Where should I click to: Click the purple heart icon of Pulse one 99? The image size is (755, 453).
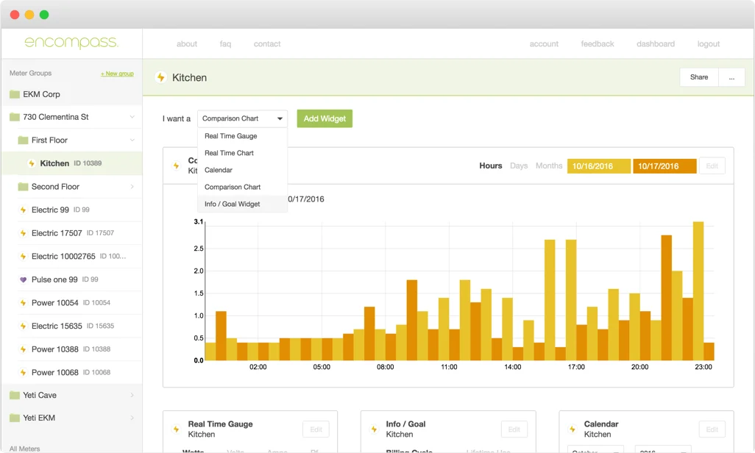(23, 279)
